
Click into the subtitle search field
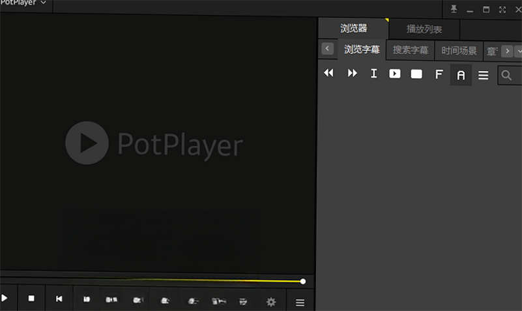click(510, 75)
